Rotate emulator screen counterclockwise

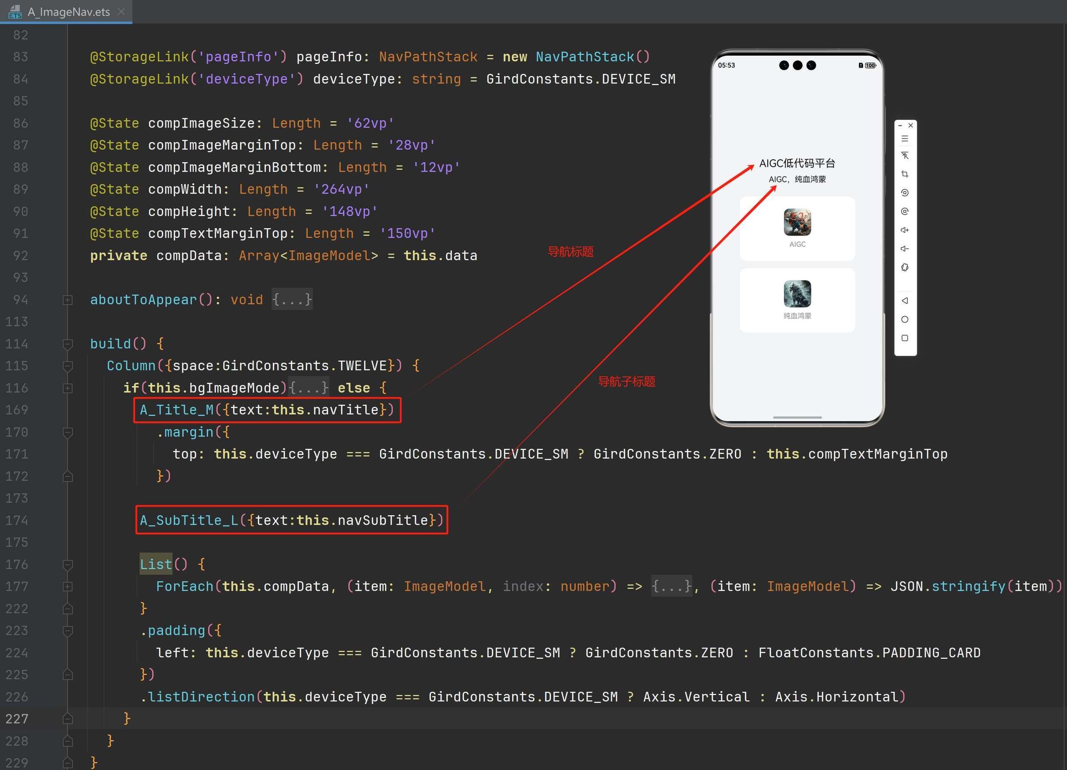904,193
